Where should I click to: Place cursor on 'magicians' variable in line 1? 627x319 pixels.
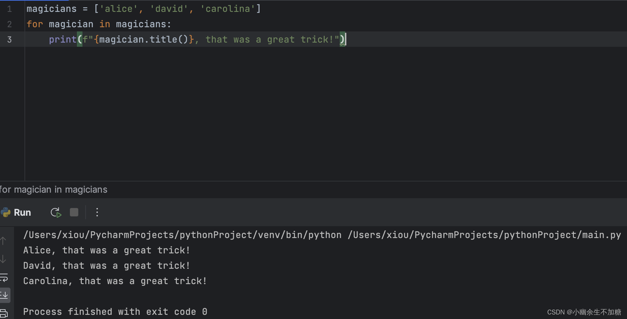click(x=52, y=9)
